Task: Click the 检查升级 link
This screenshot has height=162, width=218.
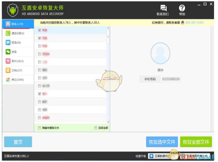Action: click(140, 156)
